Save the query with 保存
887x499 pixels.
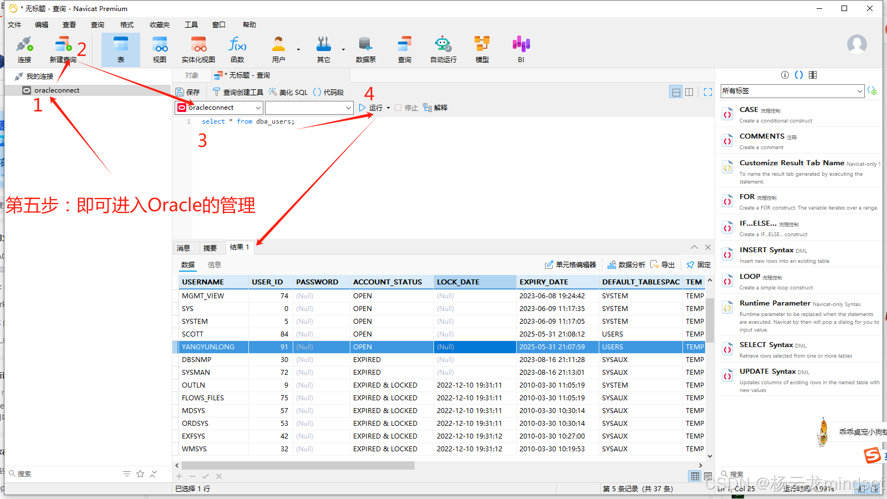pos(187,92)
